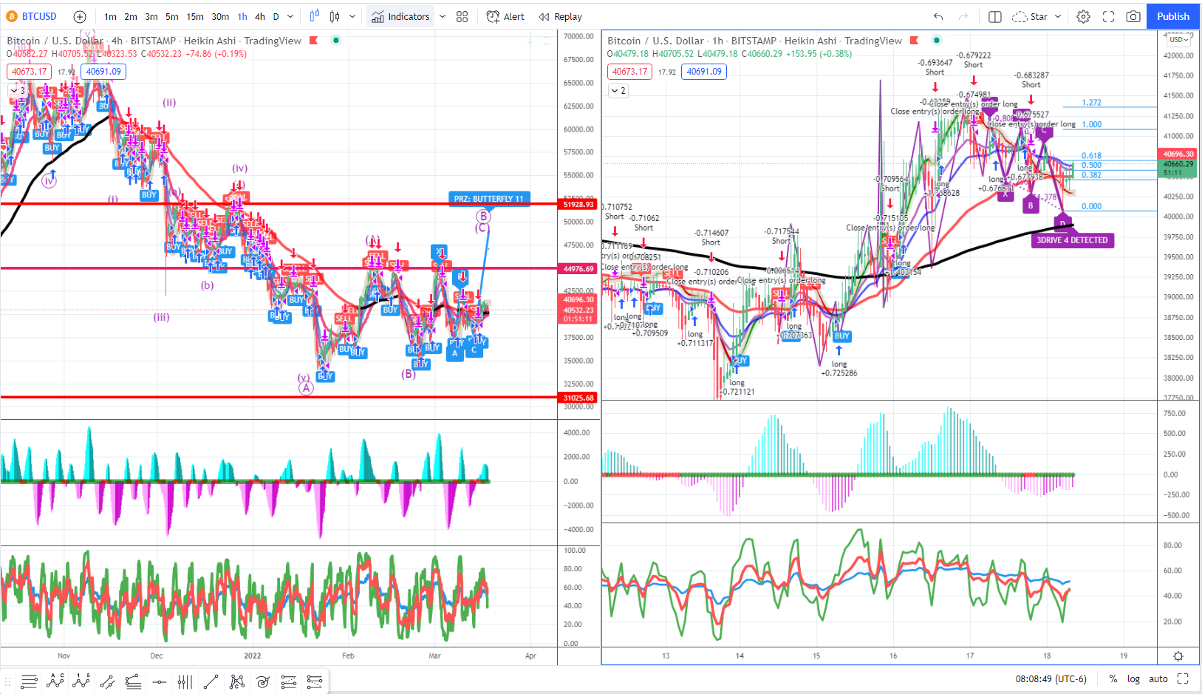Open the Indicators dialog

[400, 16]
